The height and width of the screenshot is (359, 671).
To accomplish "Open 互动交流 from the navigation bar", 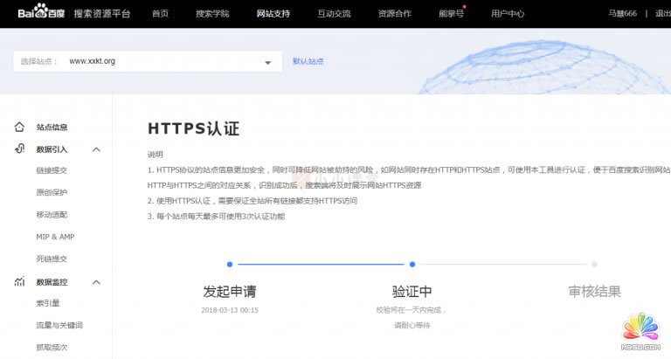I will pyautogui.click(x=334, y=14).
